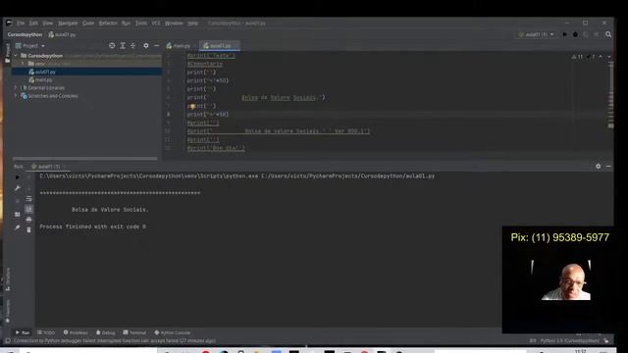This screenshot has width=628, height=353.
Task: Open the Debug tool window tab
Action: click(x=105, y=332)
